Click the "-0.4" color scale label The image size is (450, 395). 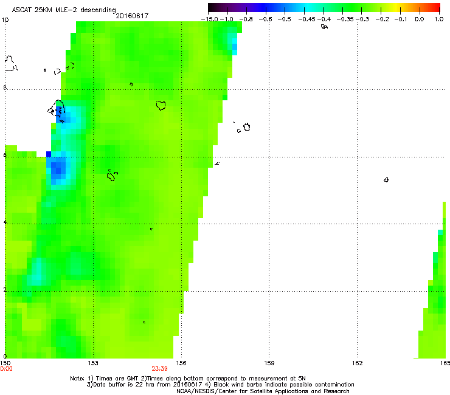tap(324, 19)
